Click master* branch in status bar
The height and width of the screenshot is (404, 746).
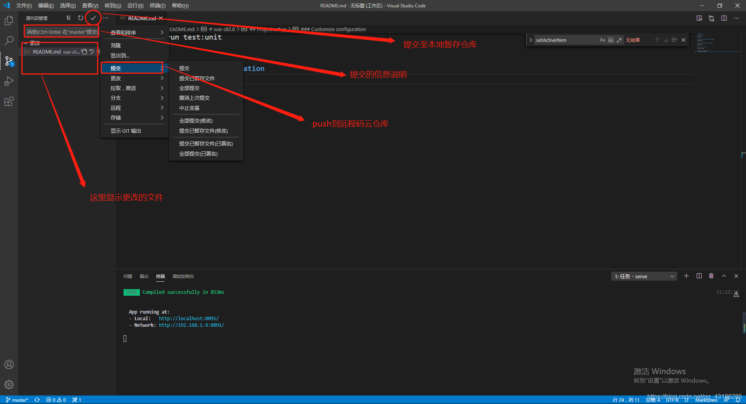17,400
